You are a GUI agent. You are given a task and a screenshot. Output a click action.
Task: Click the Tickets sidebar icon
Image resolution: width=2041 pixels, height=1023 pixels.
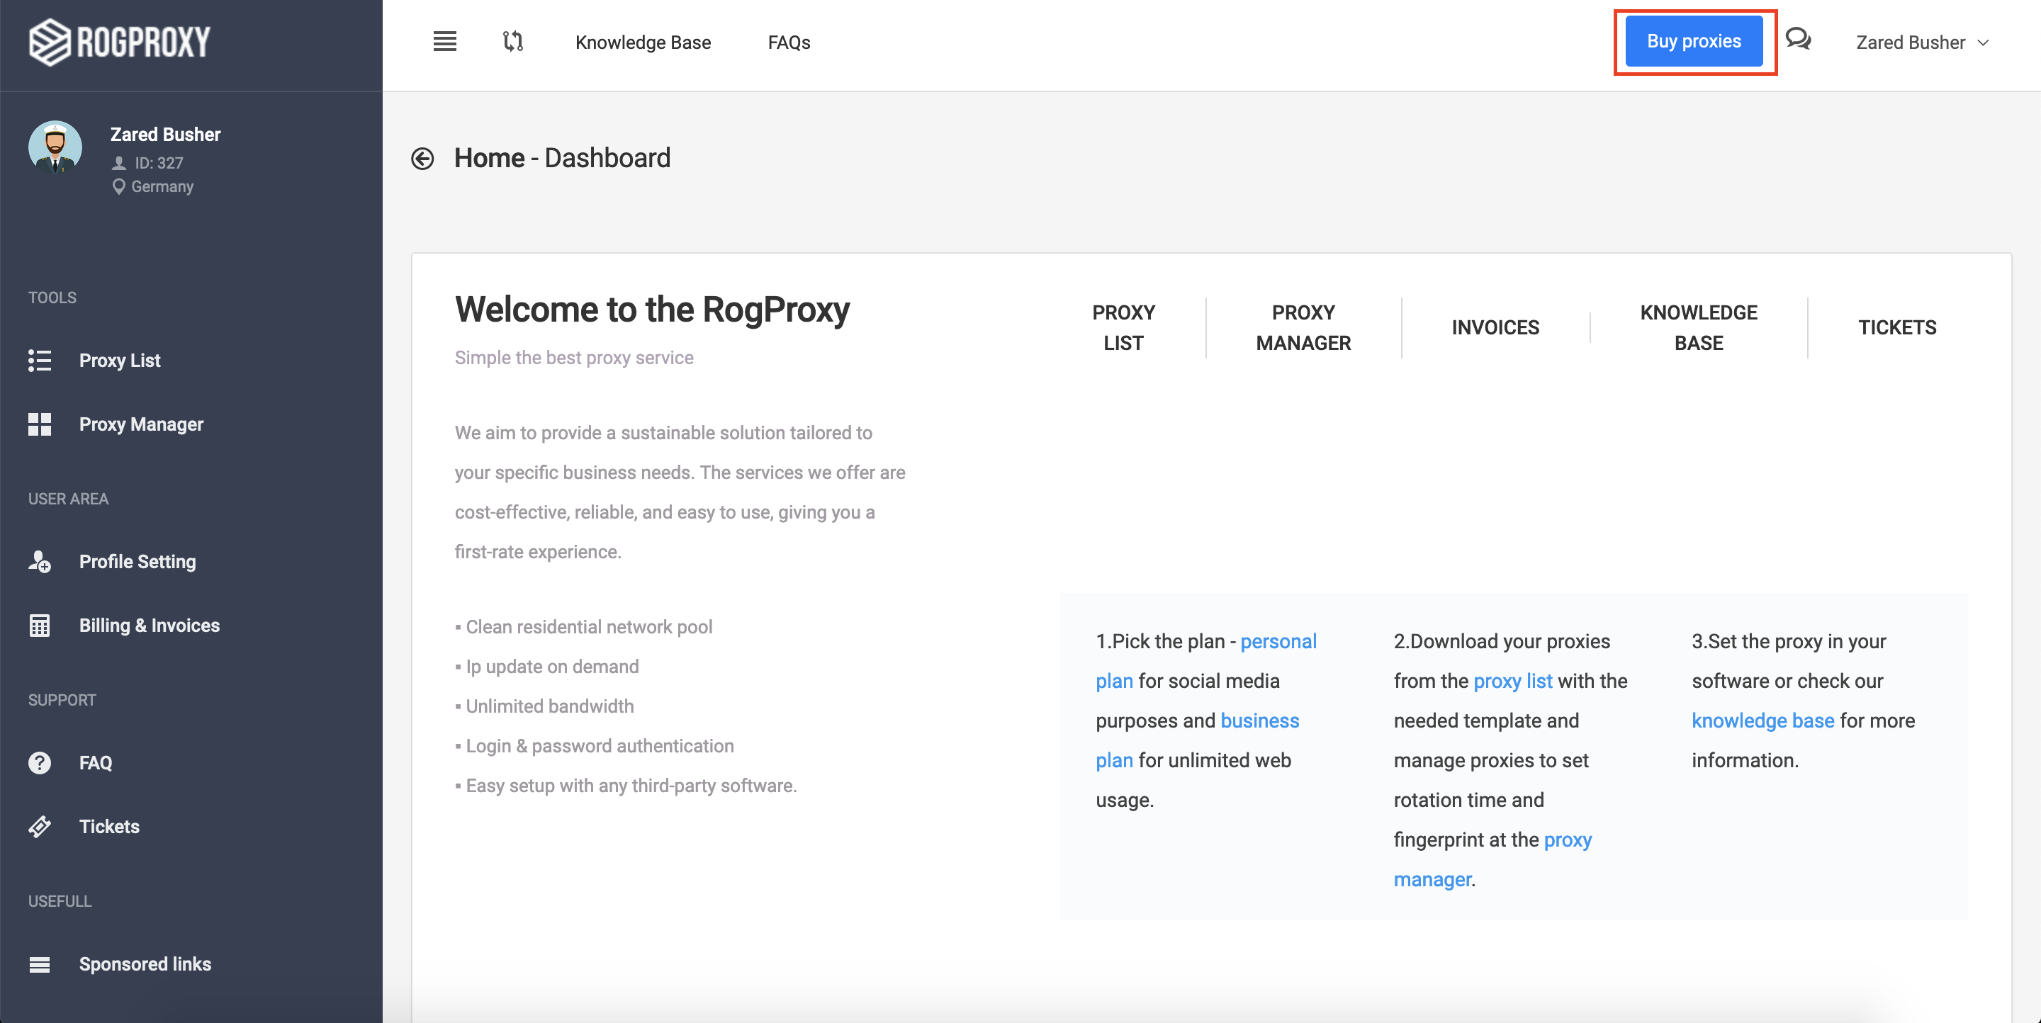[40, 826]
